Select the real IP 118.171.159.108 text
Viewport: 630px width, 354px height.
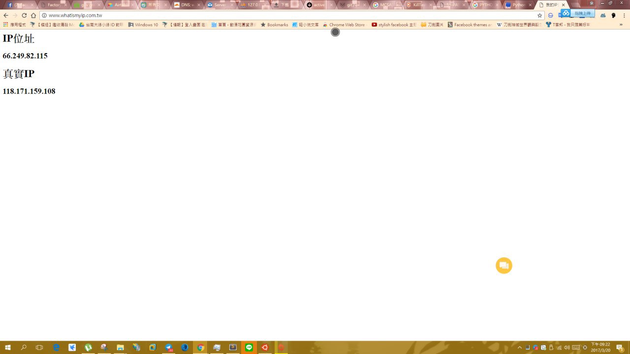click(29, 91)
